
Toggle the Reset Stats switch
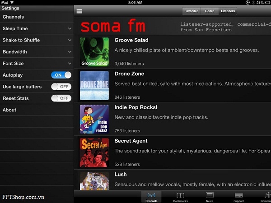point(61,98)
